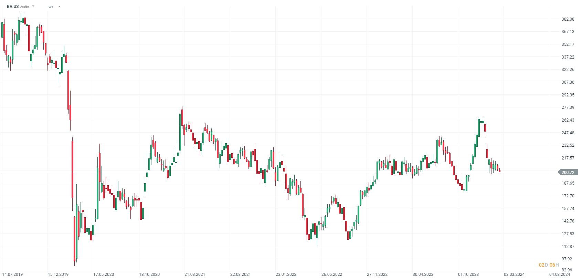
Task: Click the 04.08.2024 date label
Action: (560, 274)
